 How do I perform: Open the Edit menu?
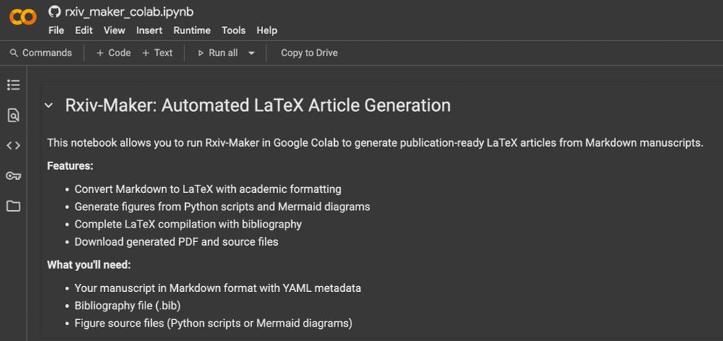(x=84, y=30)
